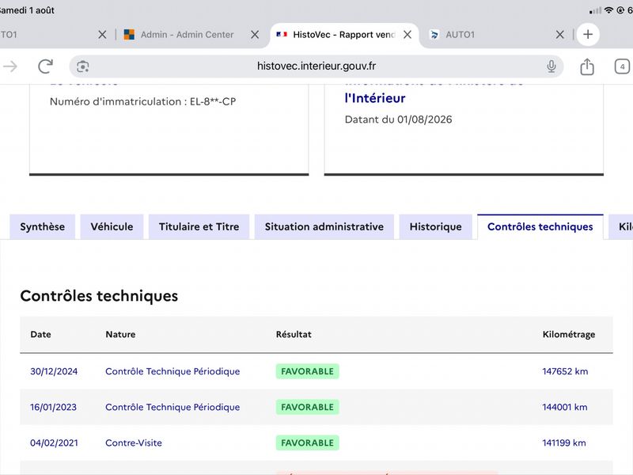Open the share sheet icon
The height and width of the screenshot is (475, 633).
pos(587,66)
